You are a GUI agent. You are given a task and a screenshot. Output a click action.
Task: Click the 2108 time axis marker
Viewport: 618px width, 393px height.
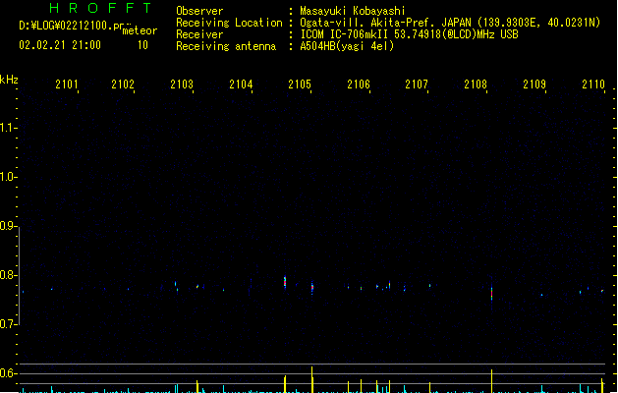point(476,84)
